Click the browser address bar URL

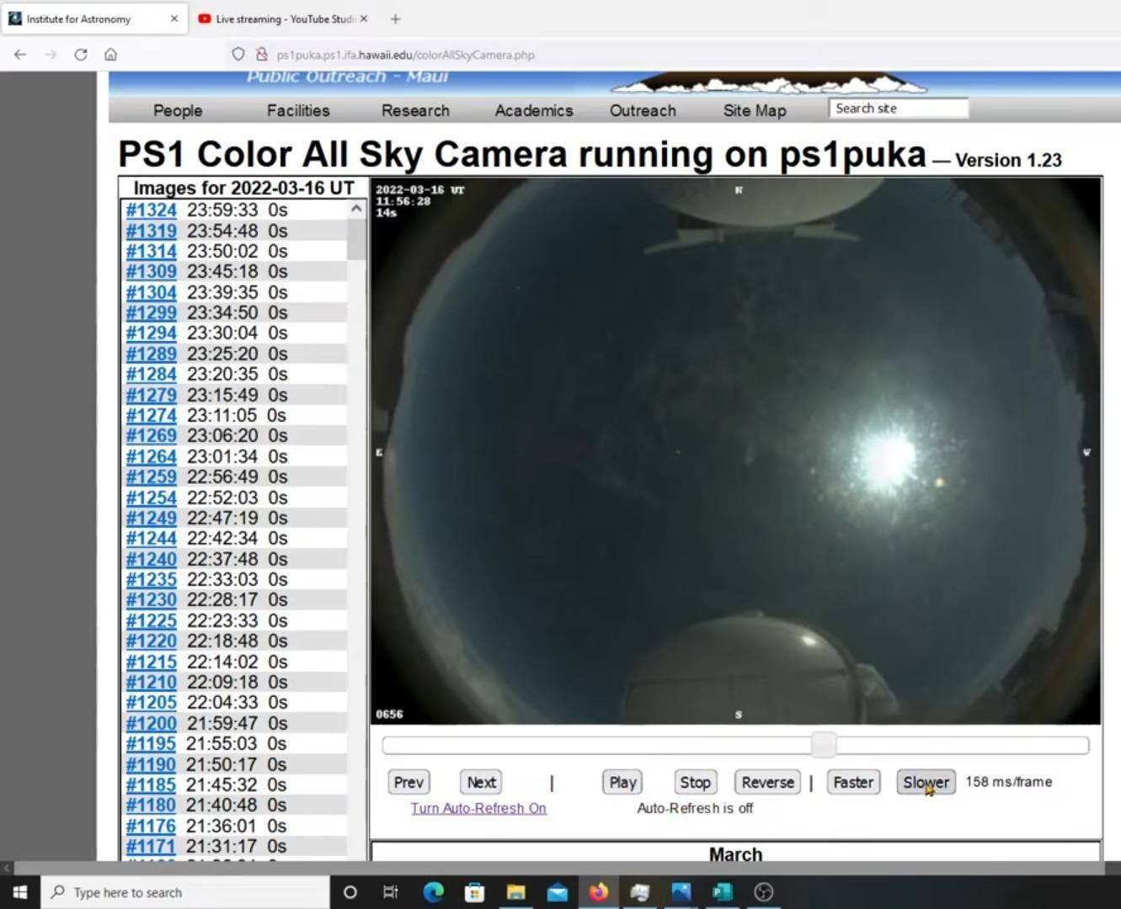(x=406, y=55)
